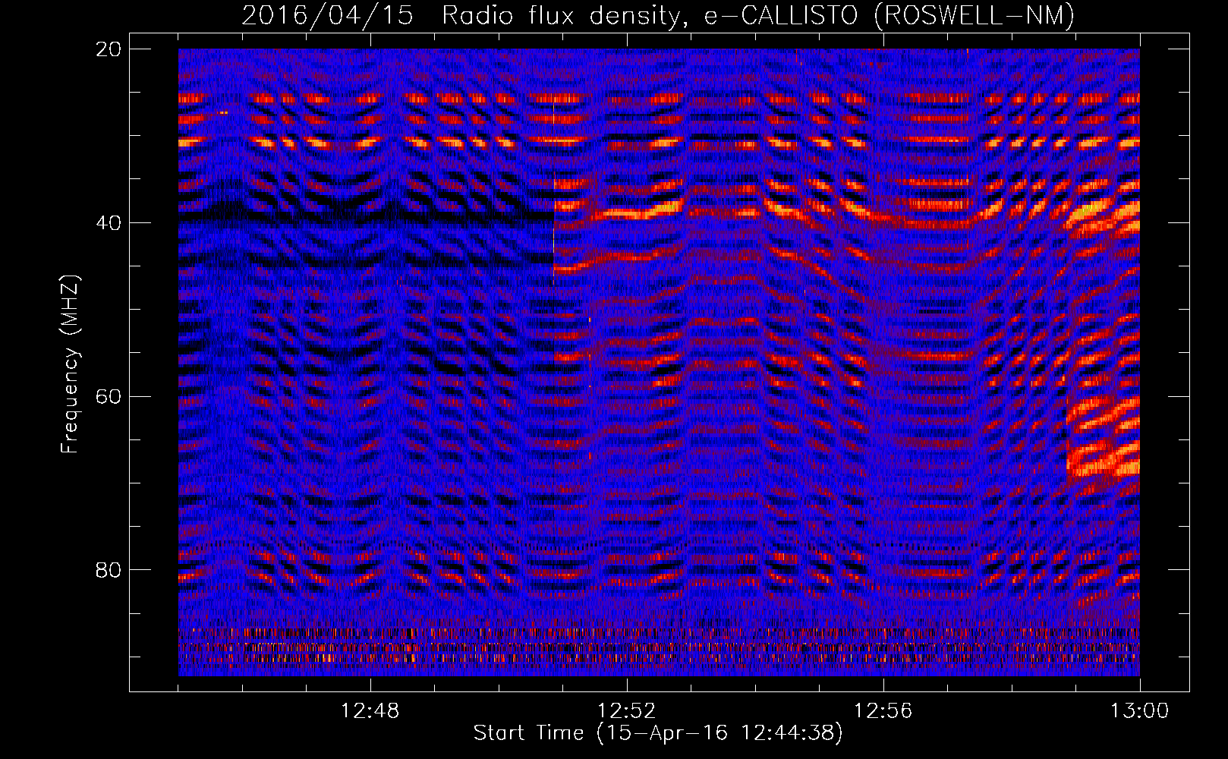Click the 13:00 time tick label
Image resolution: width=1228 pixels, height=759 pixels.
(x=1140, y=711)
